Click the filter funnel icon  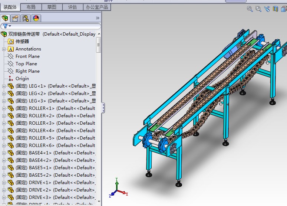(5, 26)
